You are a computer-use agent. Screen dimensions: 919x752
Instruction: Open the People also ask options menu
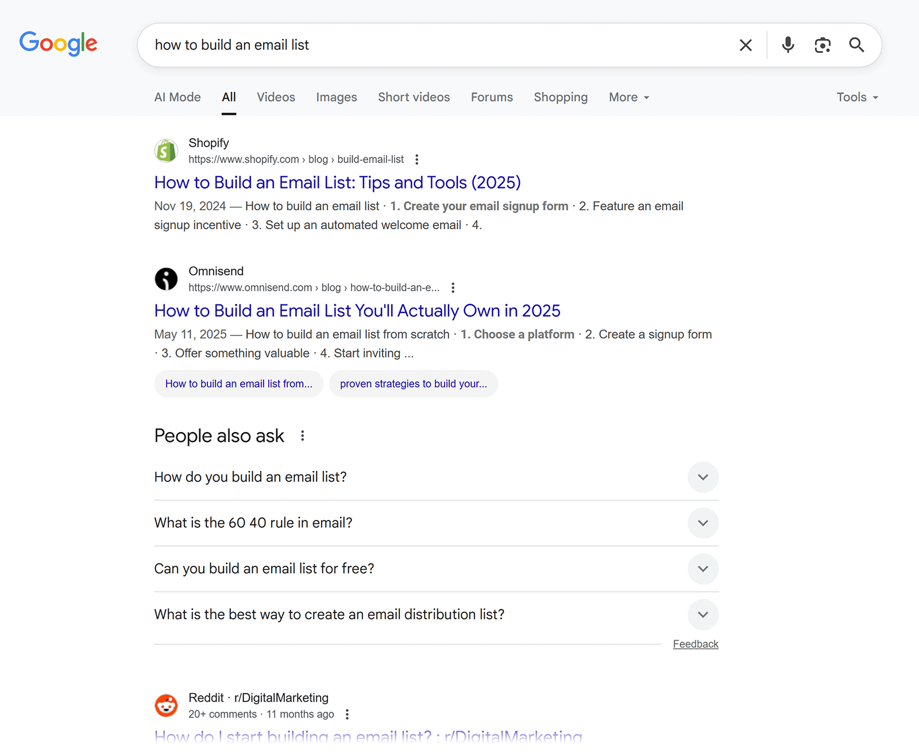pos(302,435)
